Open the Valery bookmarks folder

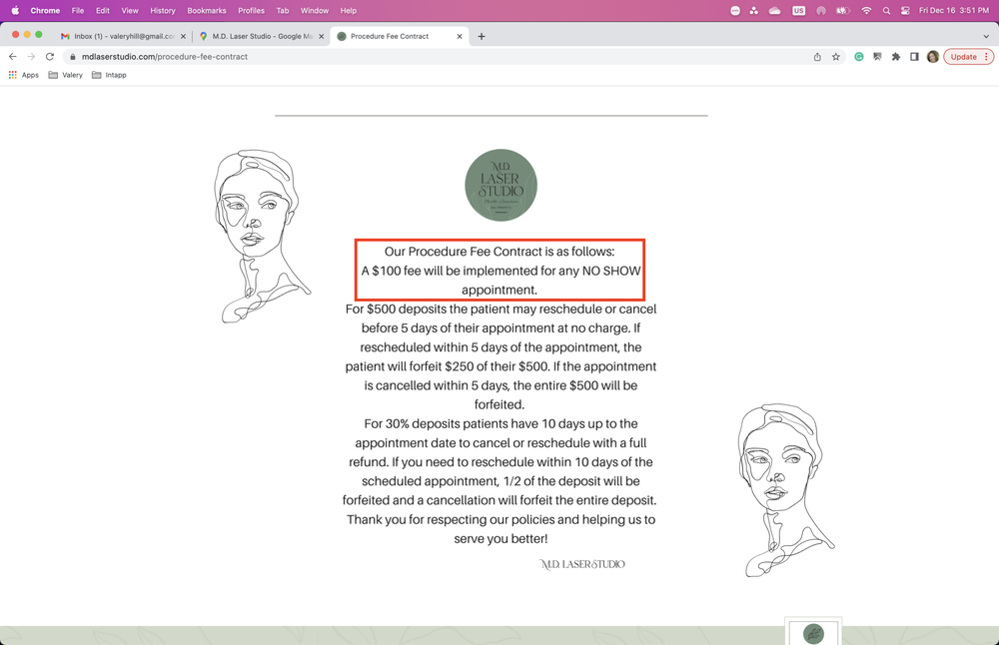66,75
